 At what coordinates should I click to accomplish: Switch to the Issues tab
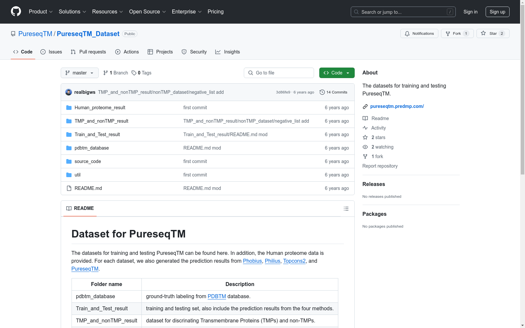[51, 52]
